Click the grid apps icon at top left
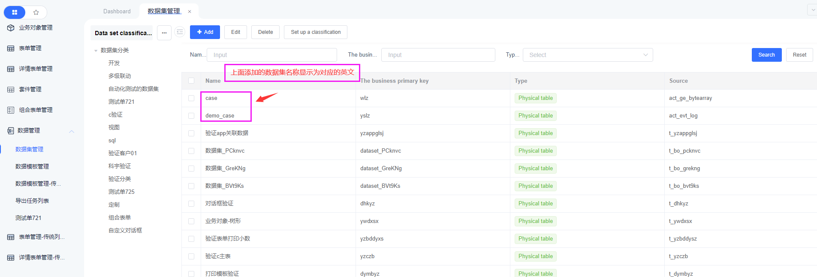817x277 pixels. (15, 12)
